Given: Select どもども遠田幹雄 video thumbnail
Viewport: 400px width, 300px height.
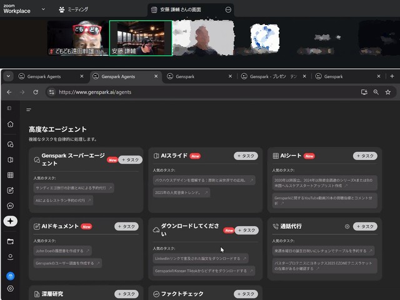Looking at the screenshot, I should (78, 38).
